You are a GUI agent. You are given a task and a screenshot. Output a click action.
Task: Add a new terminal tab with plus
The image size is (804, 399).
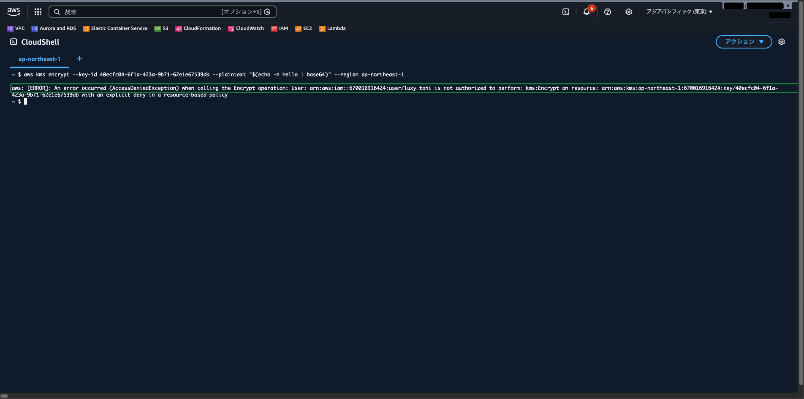coord(79,58)
